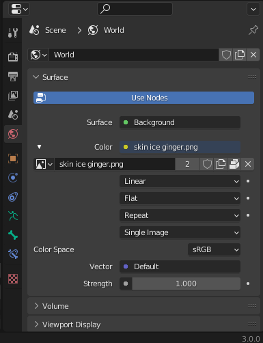Open the Single Image source dropdown
Image resolution: width=263 pixels, height=343 pixels.
[x=180, y=232]
